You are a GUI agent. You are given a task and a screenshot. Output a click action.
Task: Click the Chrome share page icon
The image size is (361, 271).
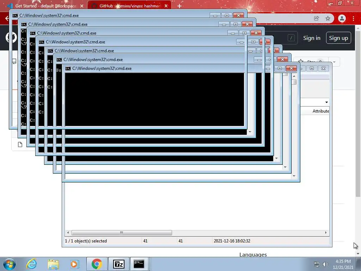317,18
